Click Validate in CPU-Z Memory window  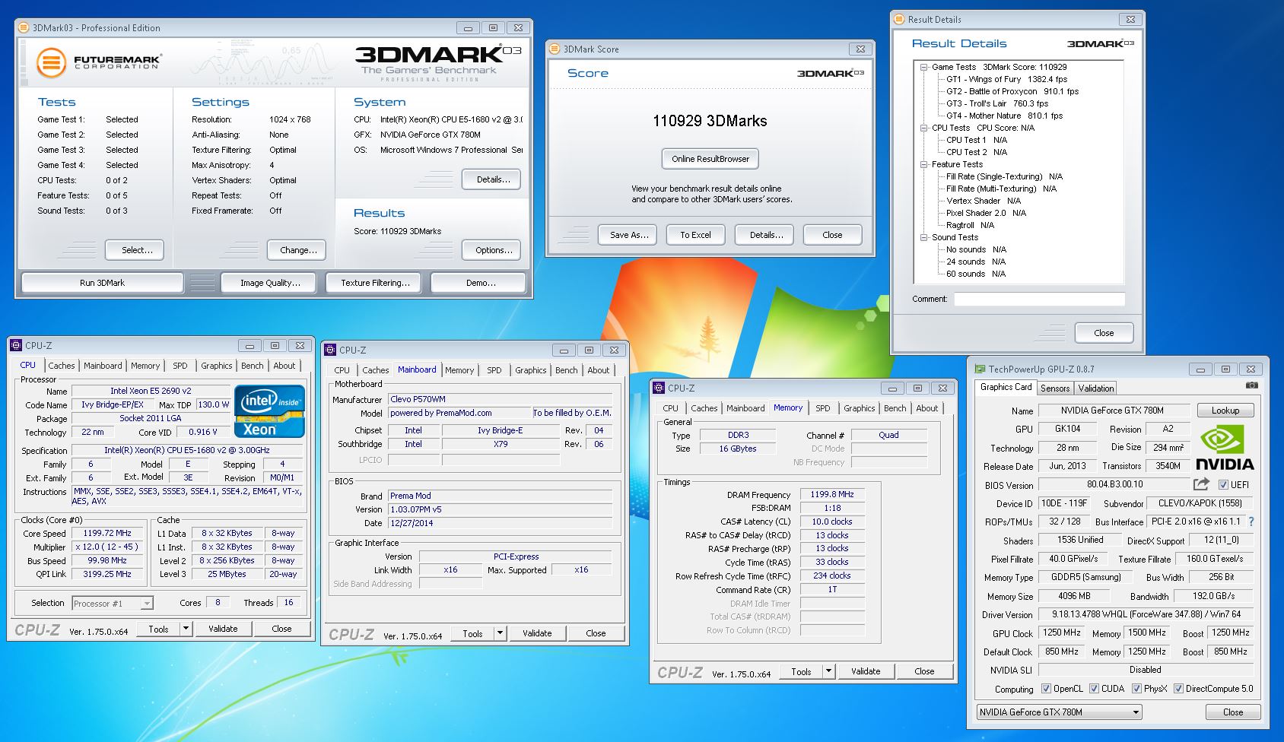[x=866, y=671]
